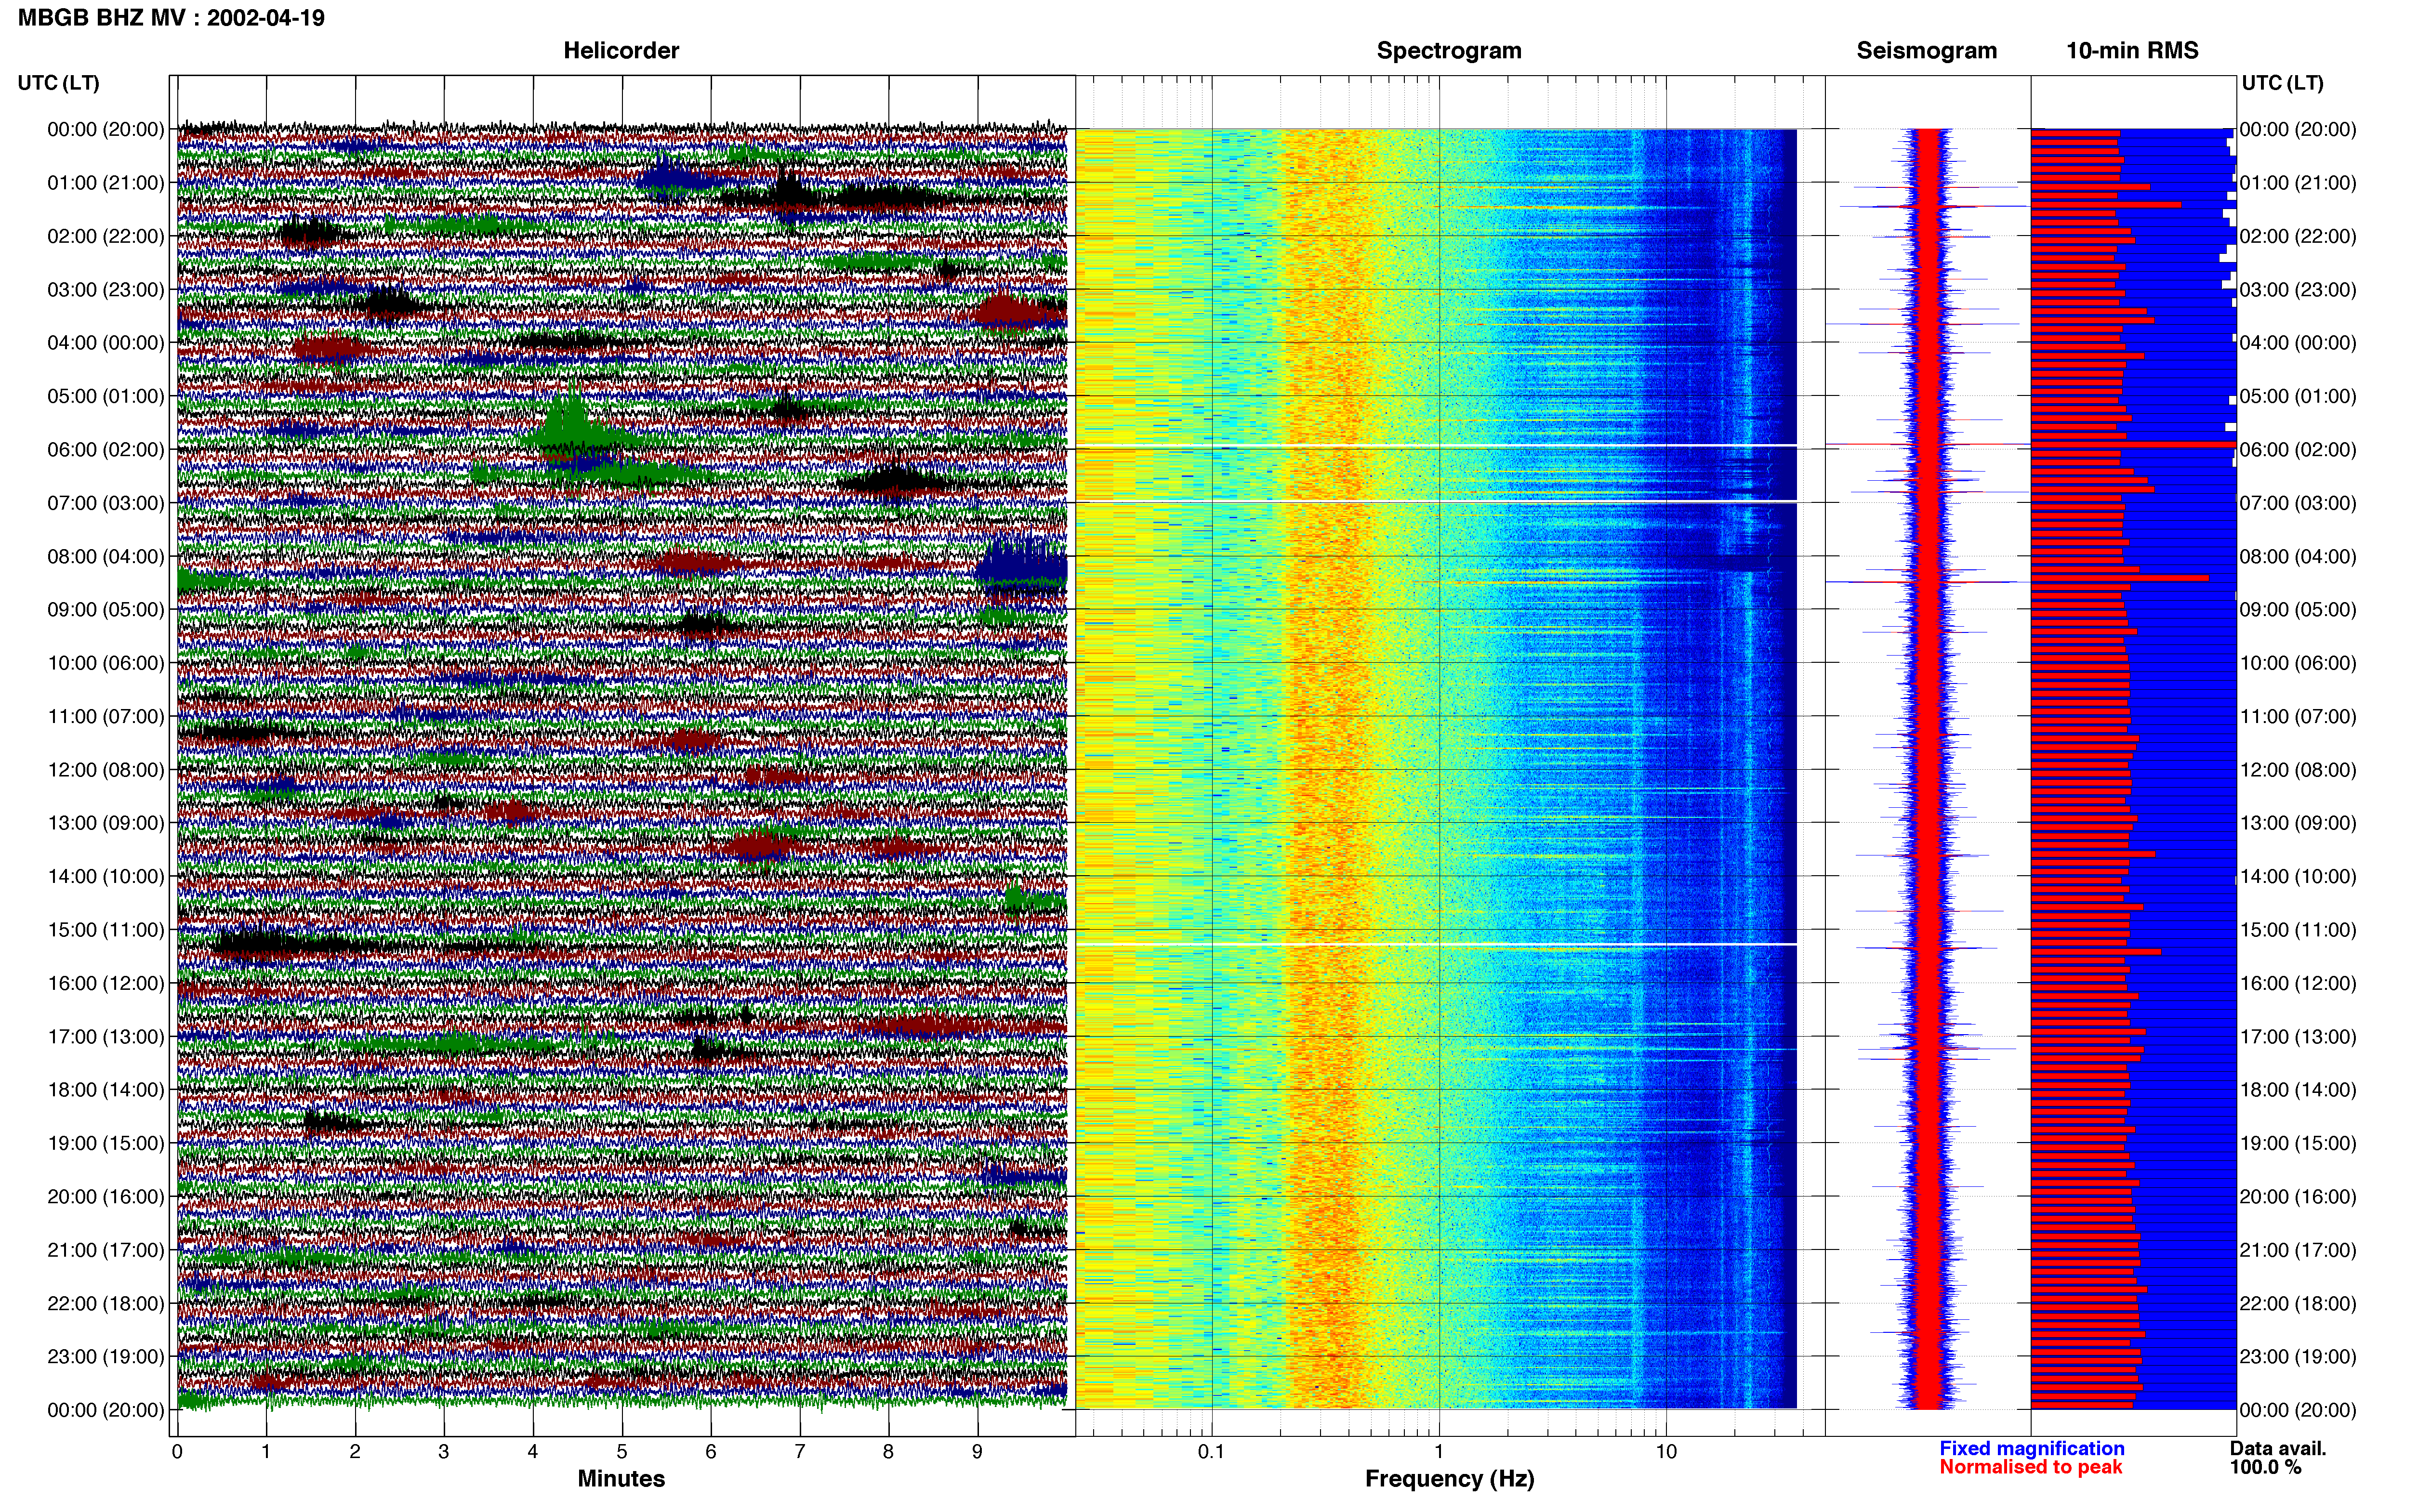Click the left '07:00 (03:00)' time label
2418x1512 pixels.
(106, 503)
